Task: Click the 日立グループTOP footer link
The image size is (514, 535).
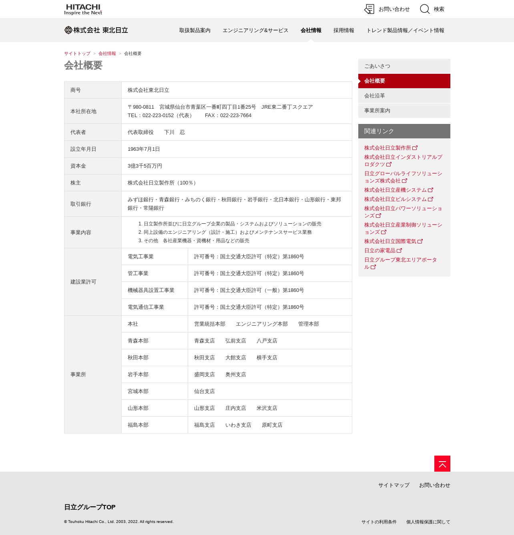Action: tap(90, 507)
